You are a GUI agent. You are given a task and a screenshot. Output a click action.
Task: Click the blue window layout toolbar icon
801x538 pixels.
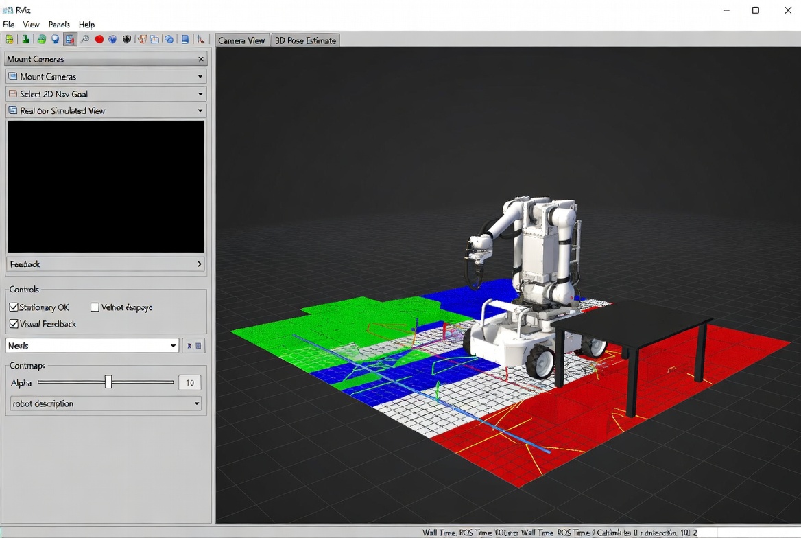click(154, 39)
